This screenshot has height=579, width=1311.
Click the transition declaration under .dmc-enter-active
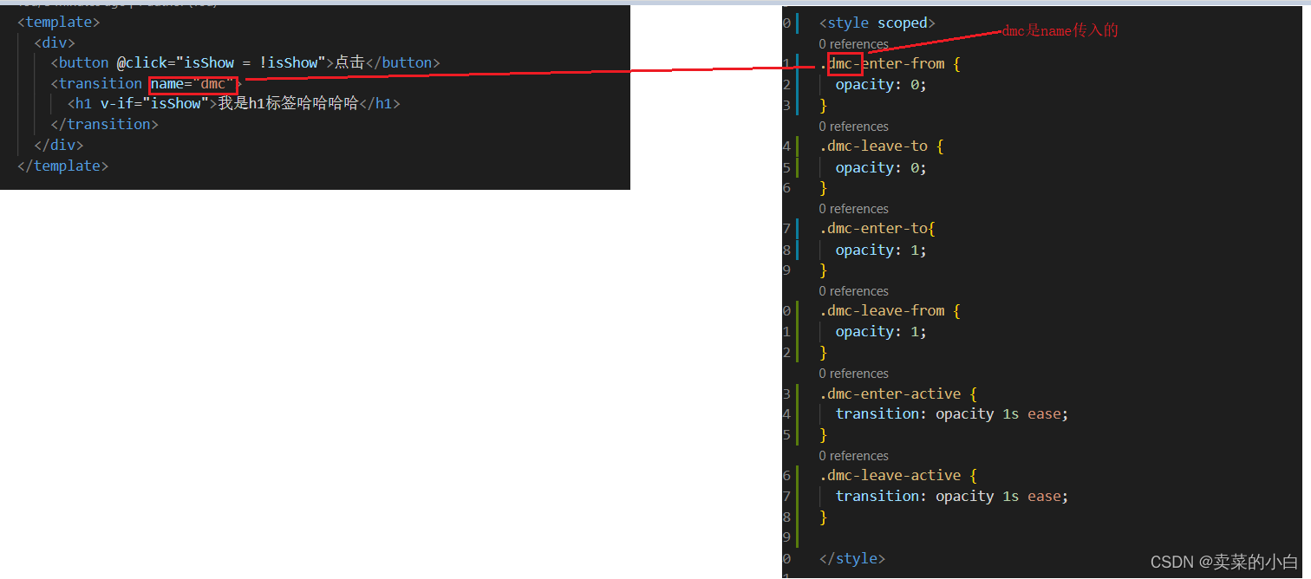(x=952, y=414)
